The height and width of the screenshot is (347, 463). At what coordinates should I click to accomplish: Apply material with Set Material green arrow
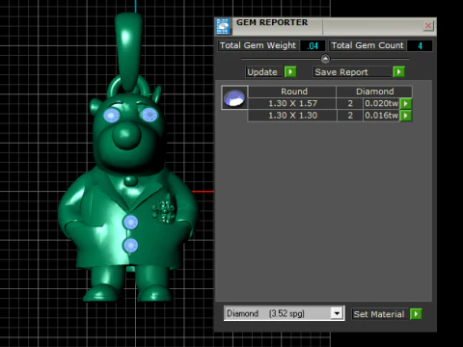coord(416,314)
